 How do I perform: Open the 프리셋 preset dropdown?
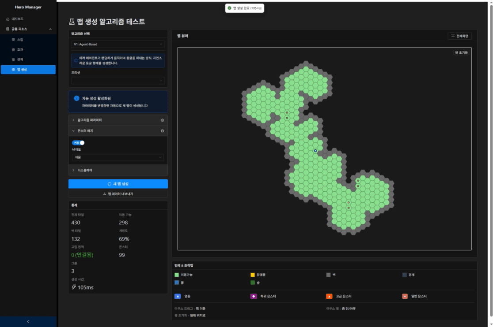point(118,81)
